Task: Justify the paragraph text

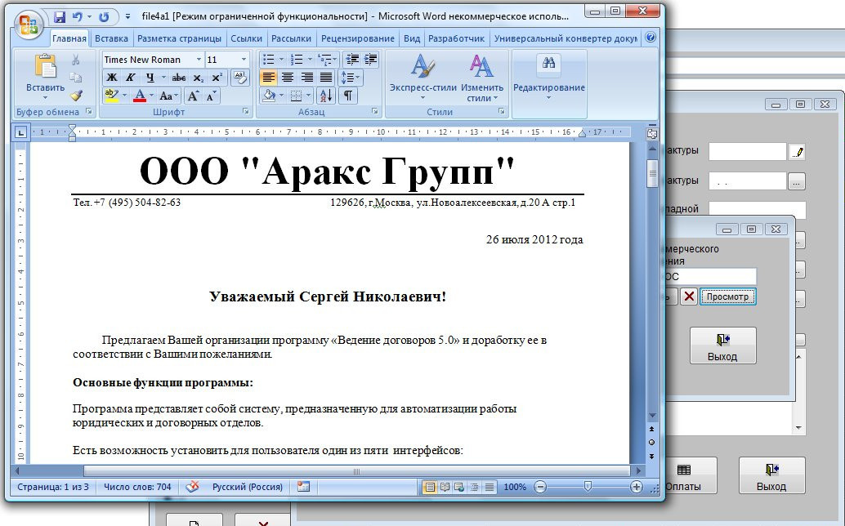Action: click(x=326, y=78)
